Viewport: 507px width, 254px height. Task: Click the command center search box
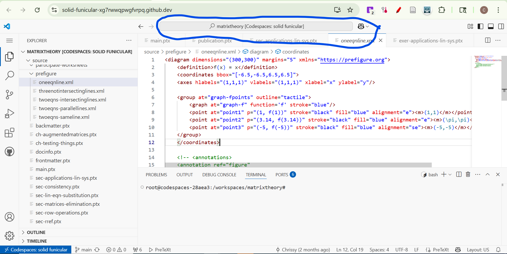[x=256, y=26]
